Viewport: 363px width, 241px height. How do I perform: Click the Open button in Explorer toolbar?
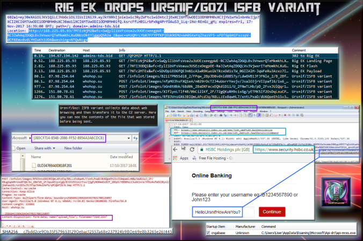click(21, 147)
